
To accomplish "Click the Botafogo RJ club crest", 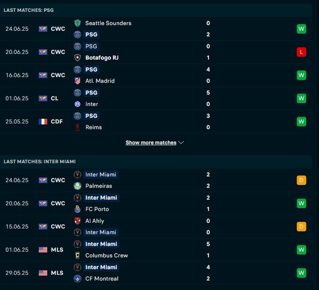I will [78, 58].
